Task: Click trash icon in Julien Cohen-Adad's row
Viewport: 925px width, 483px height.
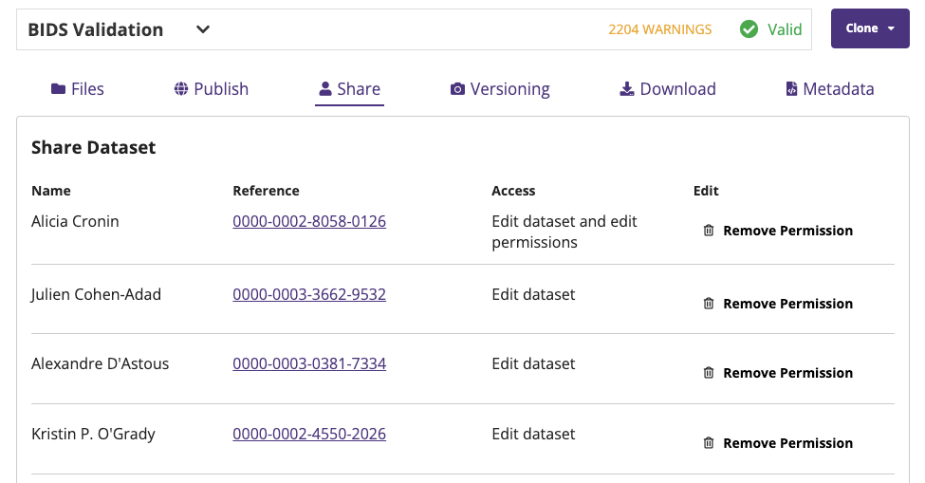Action: click(709, 304)
